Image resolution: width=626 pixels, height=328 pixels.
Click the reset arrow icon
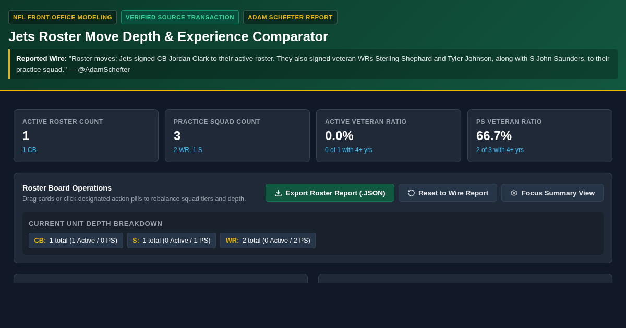click(411, 193)
